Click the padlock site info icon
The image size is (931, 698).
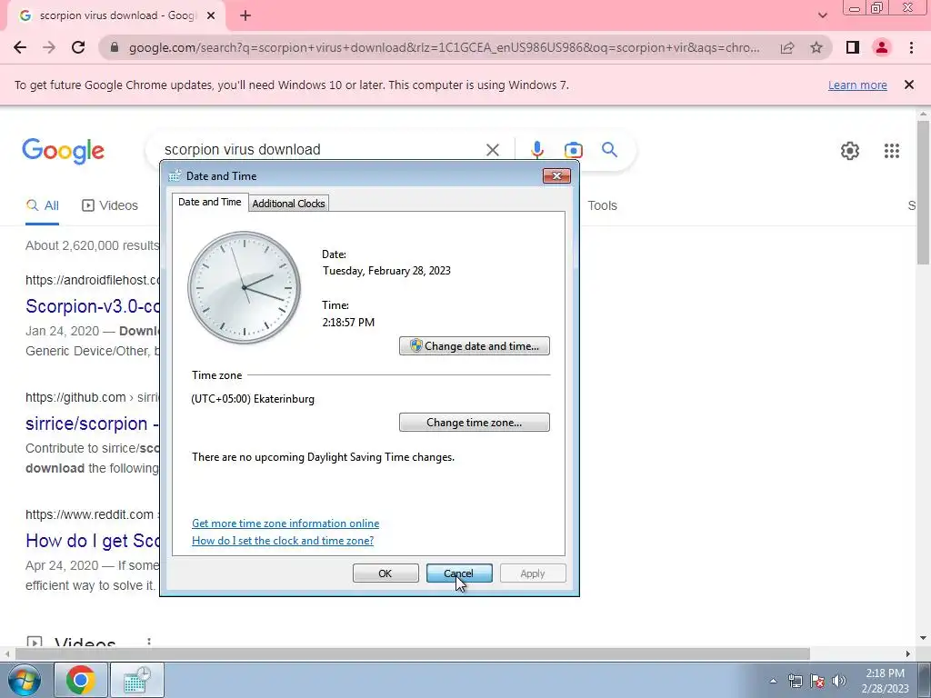[x=115, y=47]
